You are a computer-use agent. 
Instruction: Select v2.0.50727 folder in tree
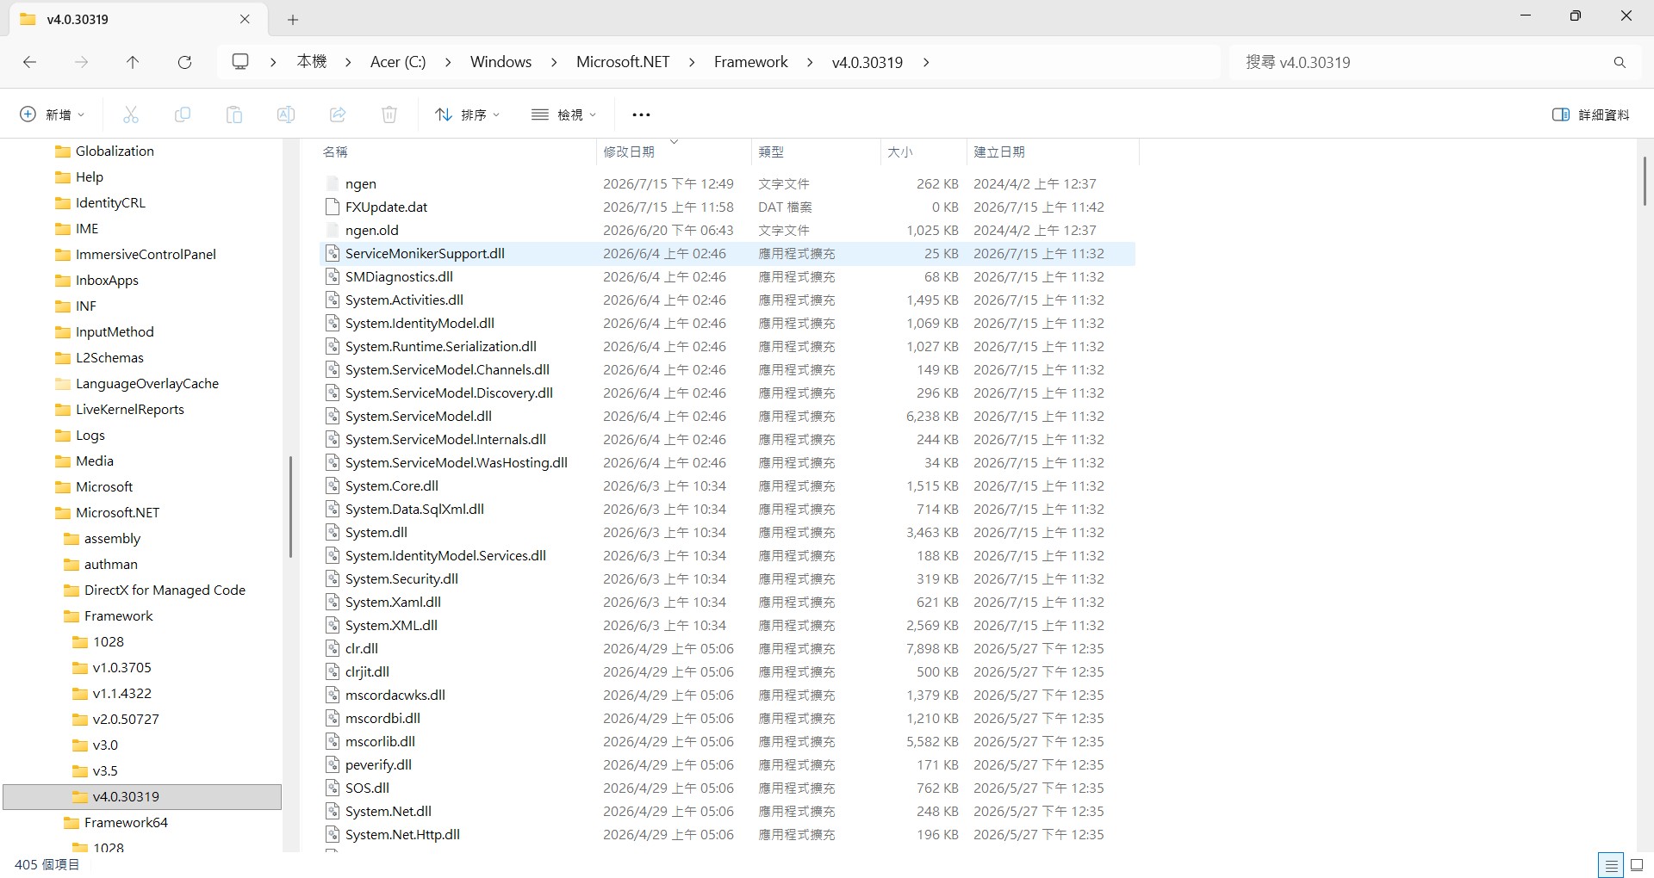pos(126,720)
